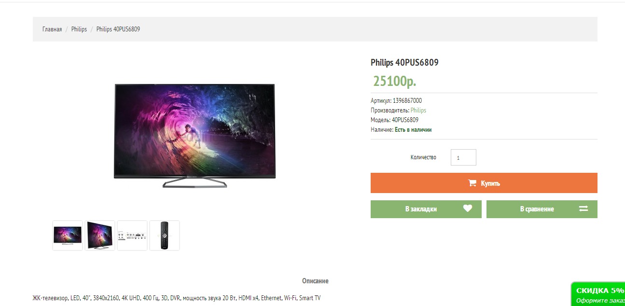625x306 pixels.
Task: Click the Количество quantity field
Action: tap(463, 157)
